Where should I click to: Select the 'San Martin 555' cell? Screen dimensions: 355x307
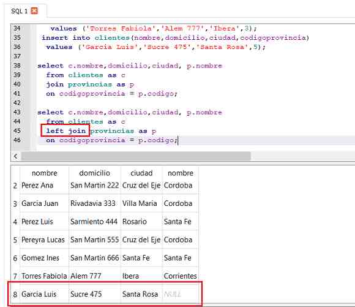pyautogui.click(x=94, y=240)
